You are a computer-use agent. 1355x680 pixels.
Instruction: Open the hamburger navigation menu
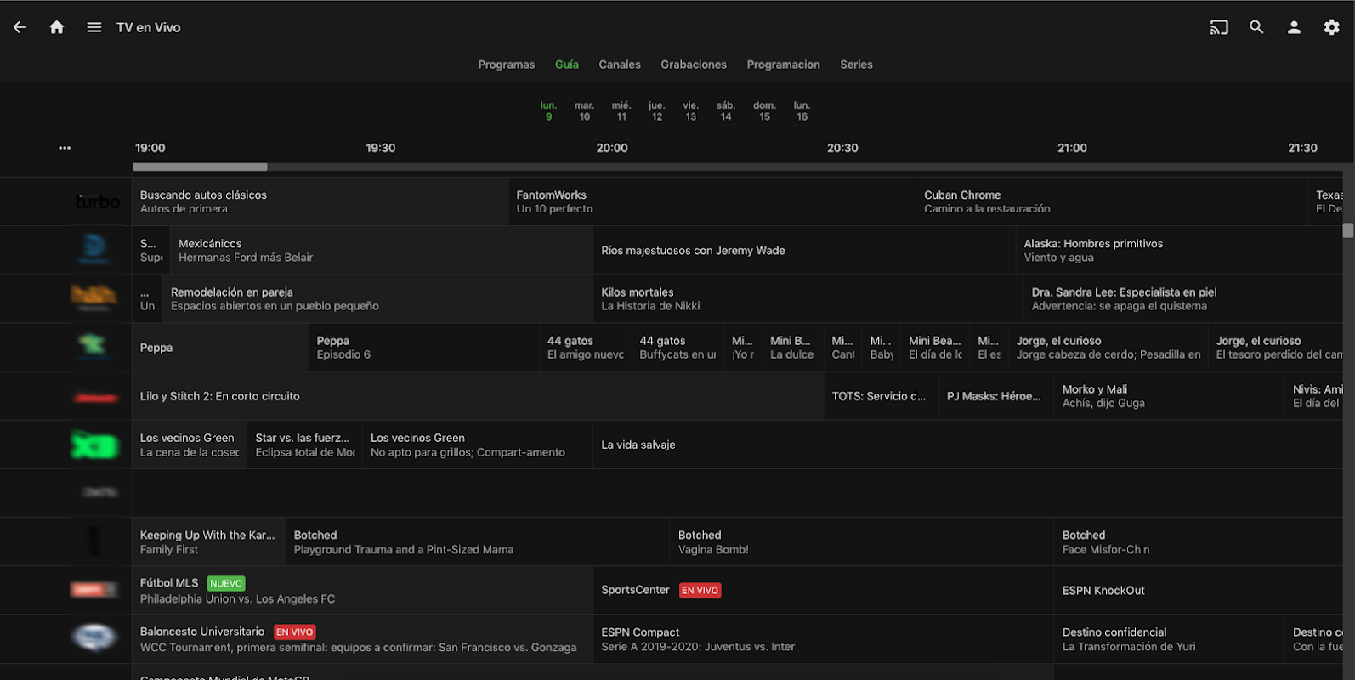coord(94,27)
